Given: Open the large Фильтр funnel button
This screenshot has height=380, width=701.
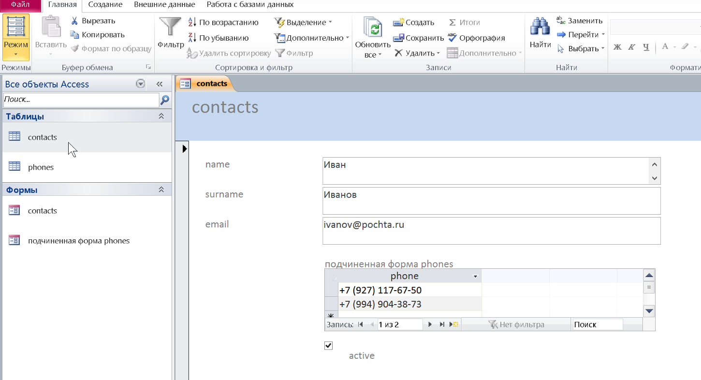Looking at the screenshot, I should tap(171, 32).
